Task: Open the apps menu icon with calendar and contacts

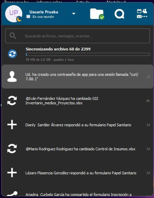Action: click(x=142, y=13)
